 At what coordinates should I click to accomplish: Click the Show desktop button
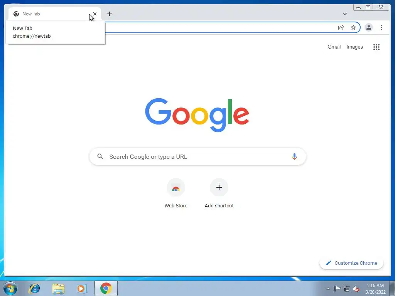tap(392, 288)
